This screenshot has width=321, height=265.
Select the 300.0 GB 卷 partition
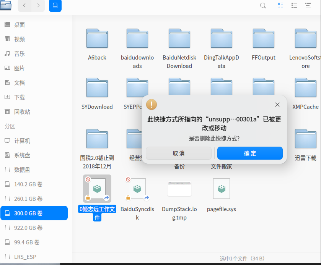[34, 213]
